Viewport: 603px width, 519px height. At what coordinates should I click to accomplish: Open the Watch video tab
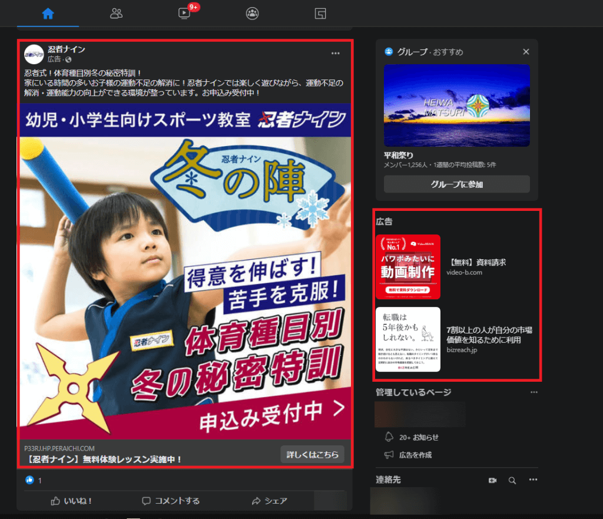pyautogui.click(x=184, y=14)
